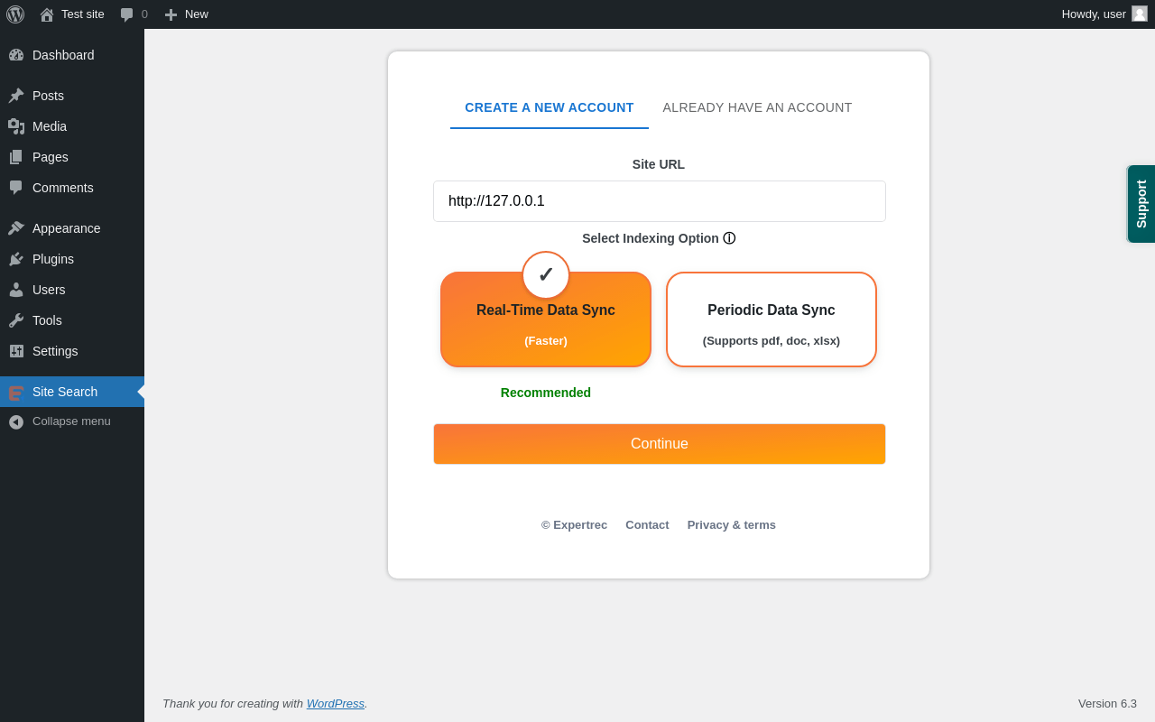1155x722 pixels.
Task: Click the WordPress logo icon
Action: click(15, 14)
